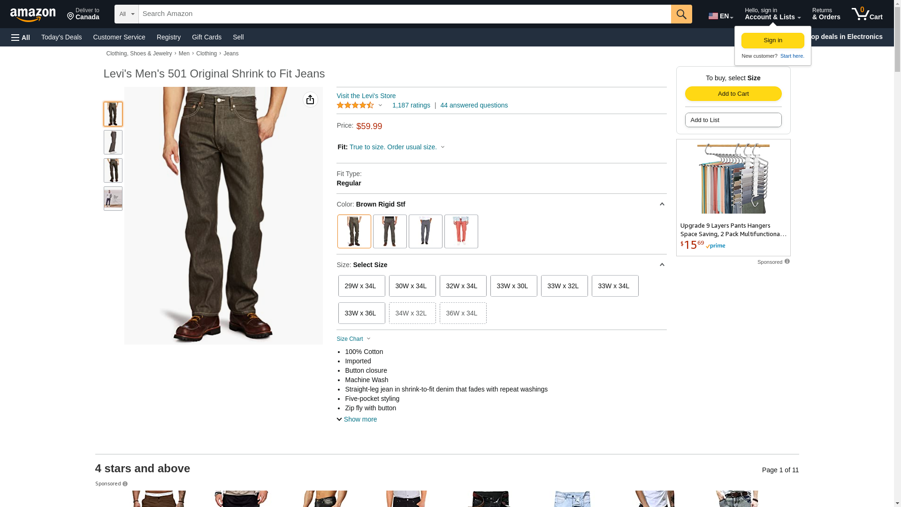
Task: Click the magnifying glass search button
Action: tap(681, 14)
